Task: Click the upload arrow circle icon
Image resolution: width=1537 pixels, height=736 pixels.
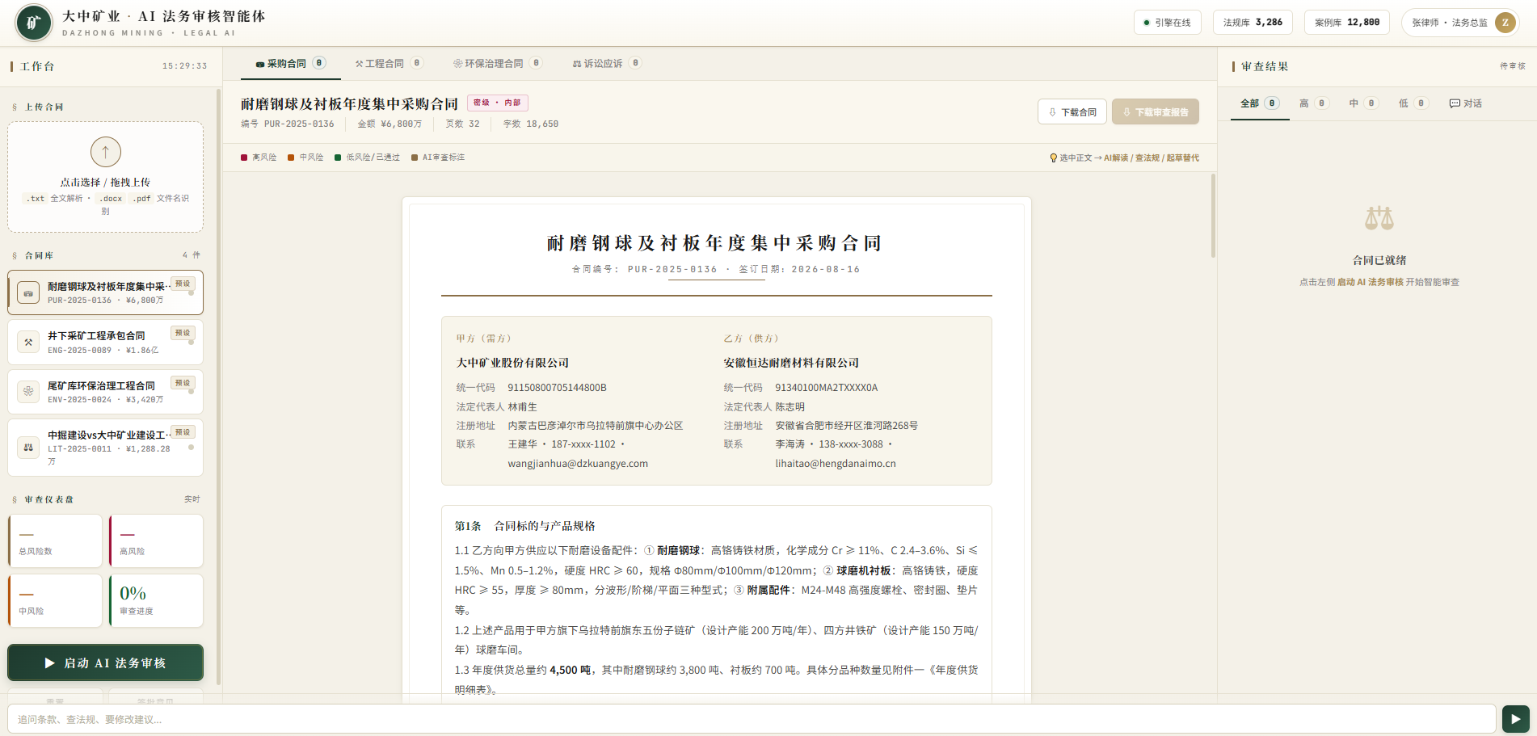Action: pos(106,152)
